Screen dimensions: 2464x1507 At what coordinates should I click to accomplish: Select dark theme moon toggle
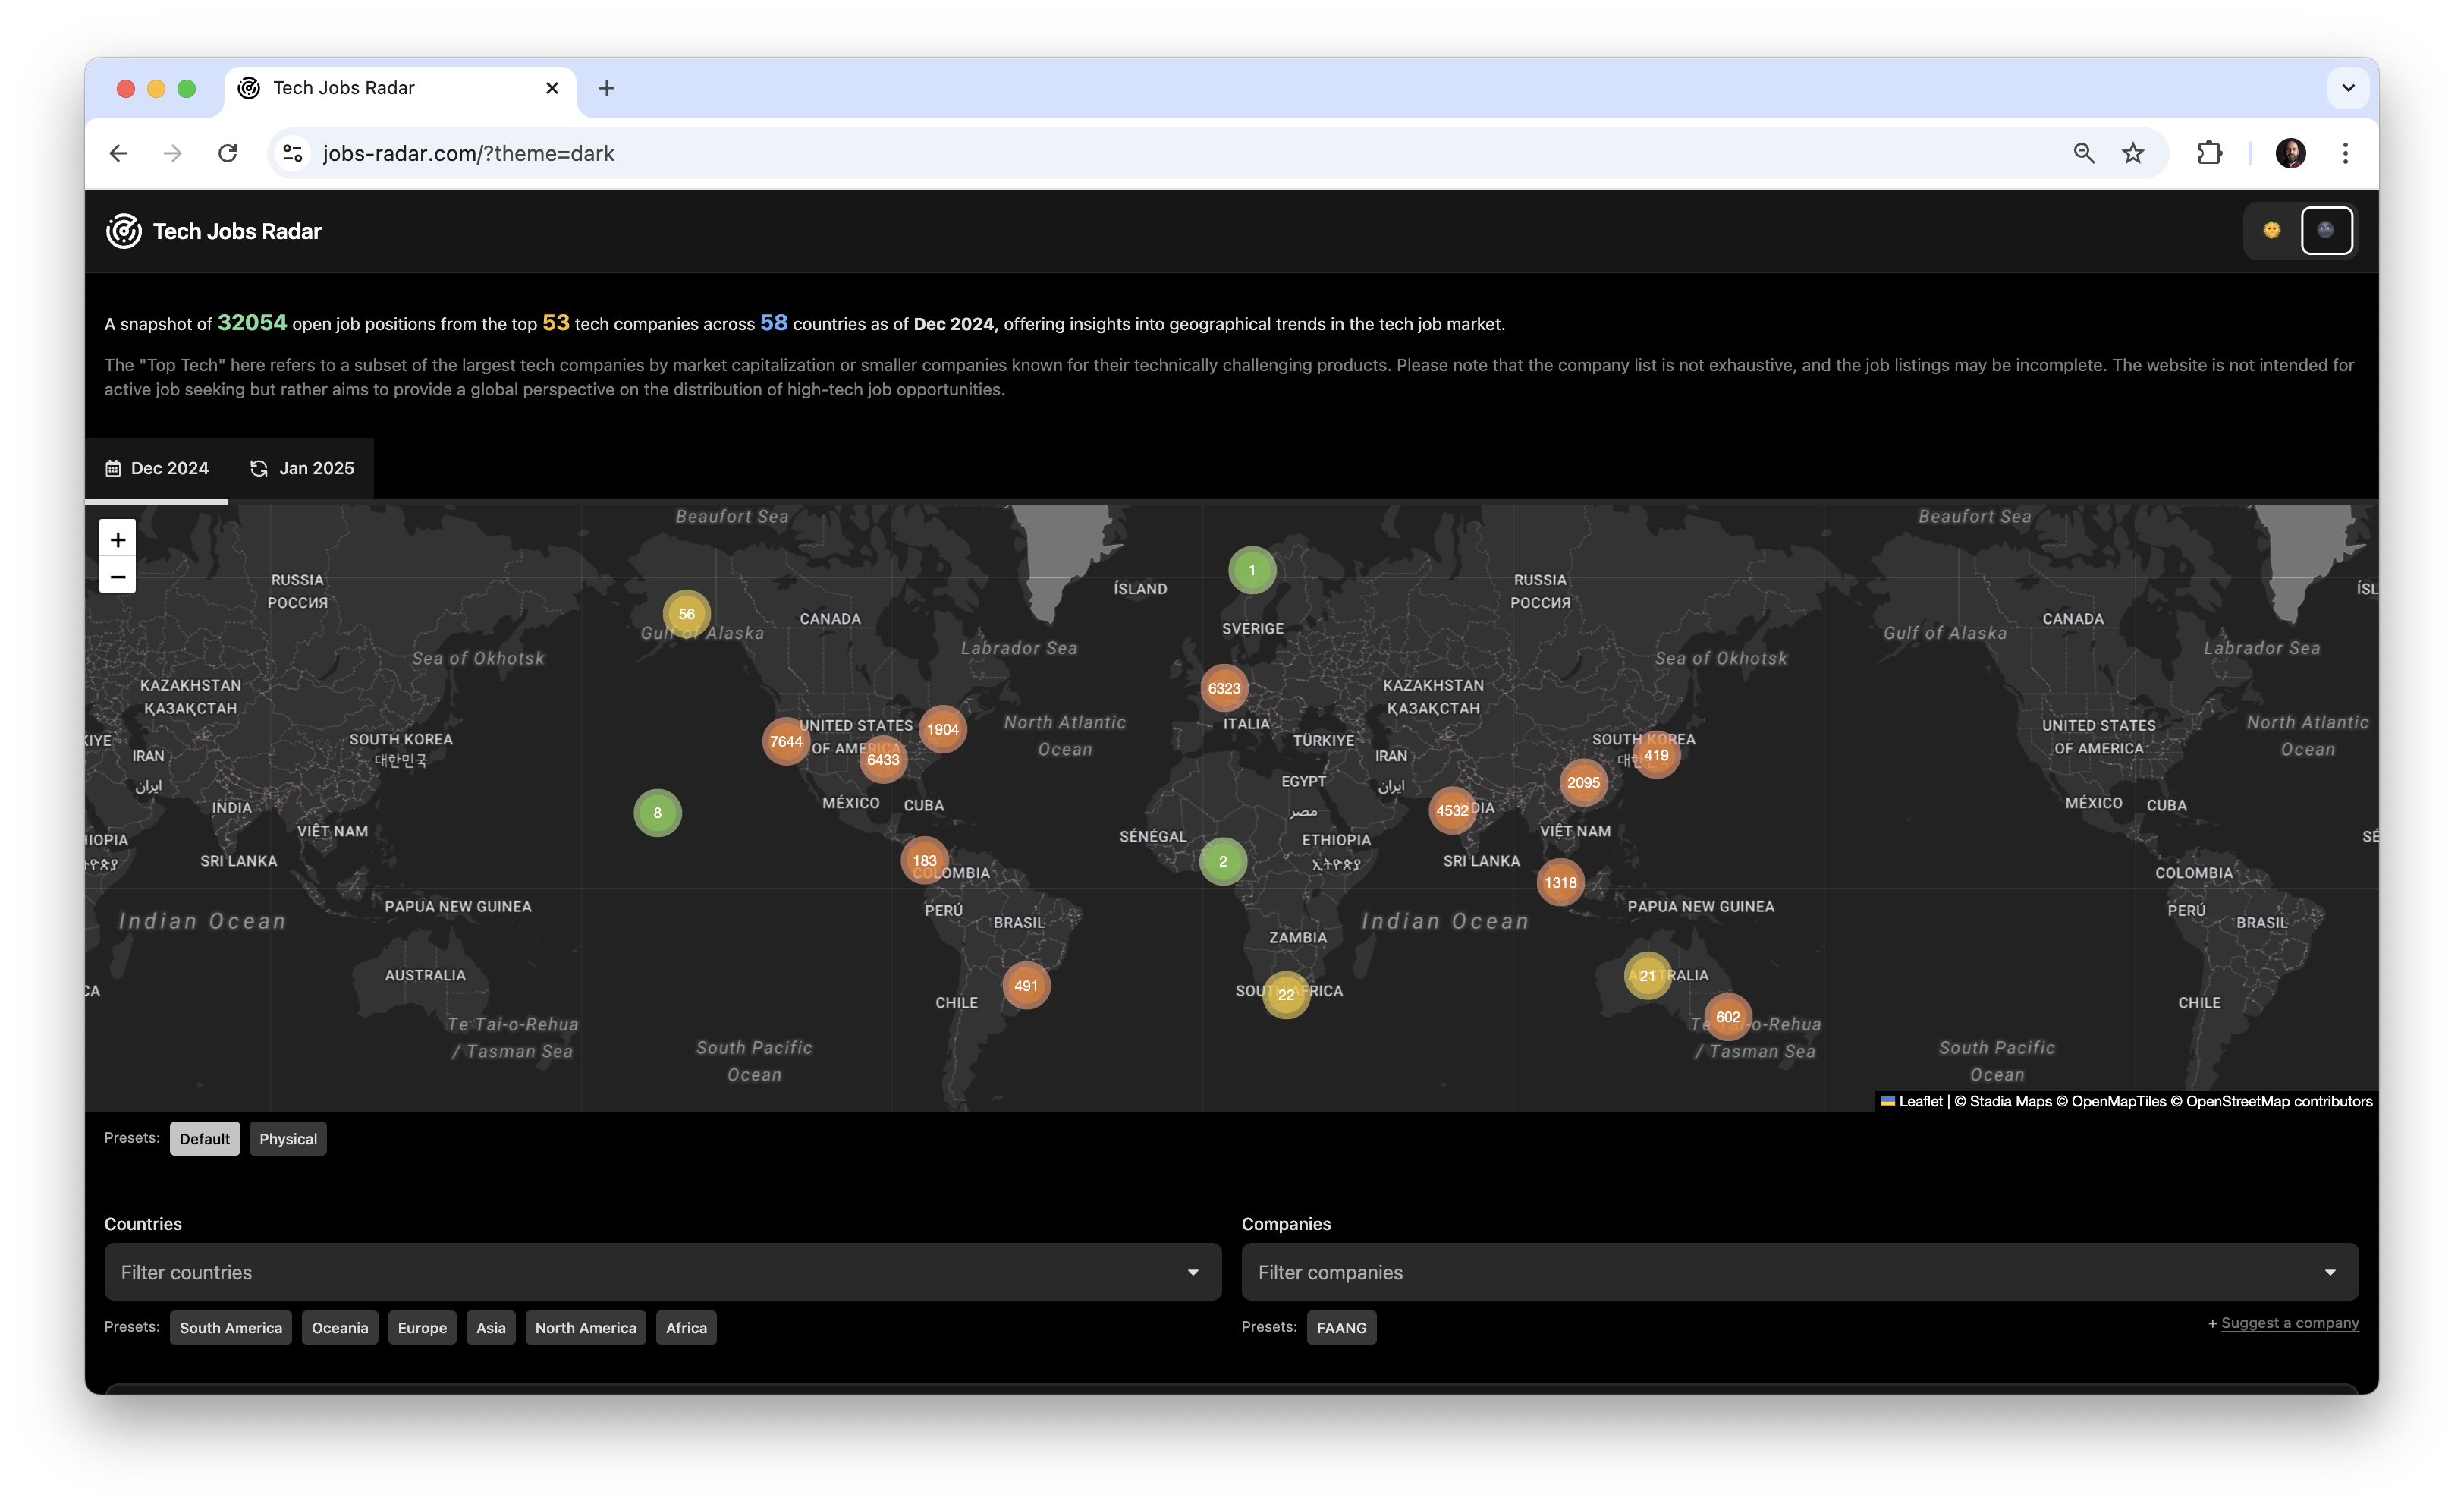click(2326, 230)
